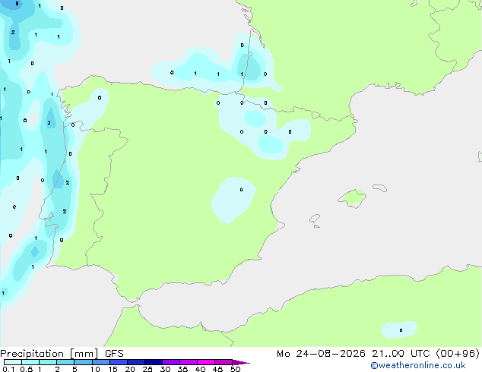Click the 30–35 mm purple swatch
482x372 pixels.
170,362
